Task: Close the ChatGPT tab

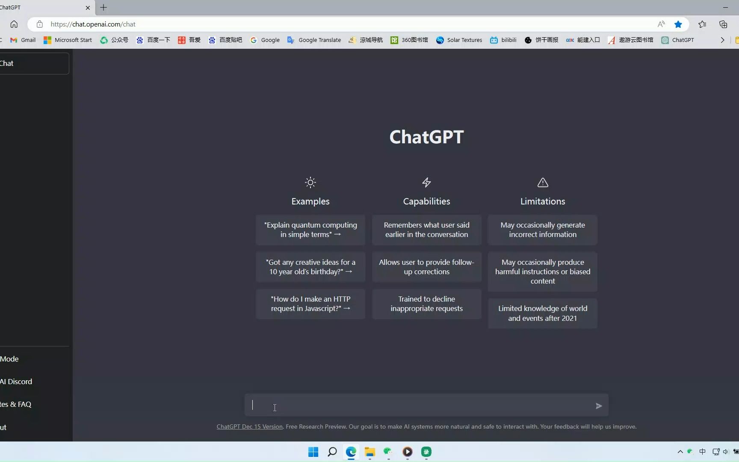Action: (x=88, y=8)
